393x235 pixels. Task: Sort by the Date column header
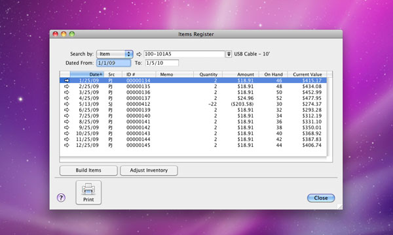coord(87,74)
